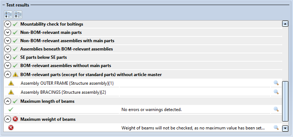293x137 pixels.
Task: Collapse BOM-relevant parts without article master section
Action: point(8,75)
